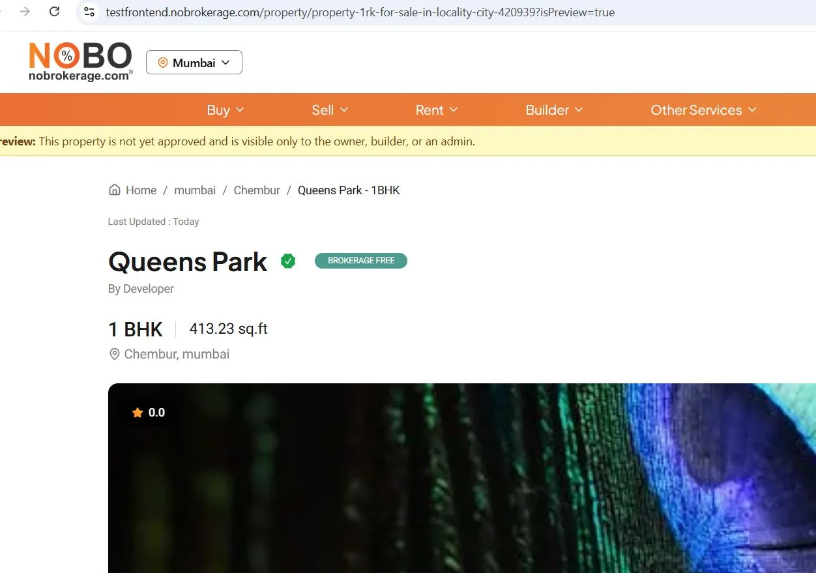Click the chevron next to Rent
The height and width of the screenshot is (573, 816).
click(x=454, y=110)
